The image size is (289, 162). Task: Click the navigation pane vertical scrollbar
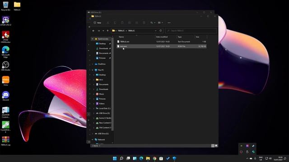pyautogui.click(x=112, y=84)
